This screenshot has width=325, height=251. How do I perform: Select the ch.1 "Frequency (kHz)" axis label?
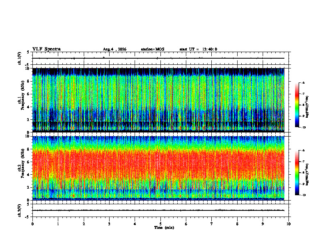[23, 95]
